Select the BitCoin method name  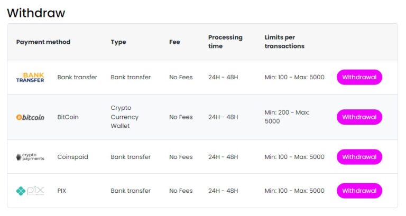[x=68, y=117]
